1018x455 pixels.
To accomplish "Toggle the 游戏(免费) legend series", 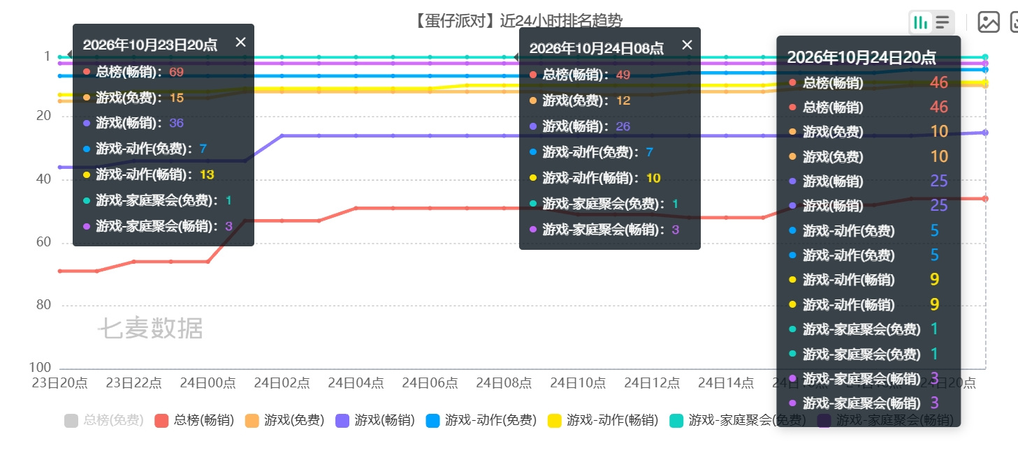I will point(284,420).
